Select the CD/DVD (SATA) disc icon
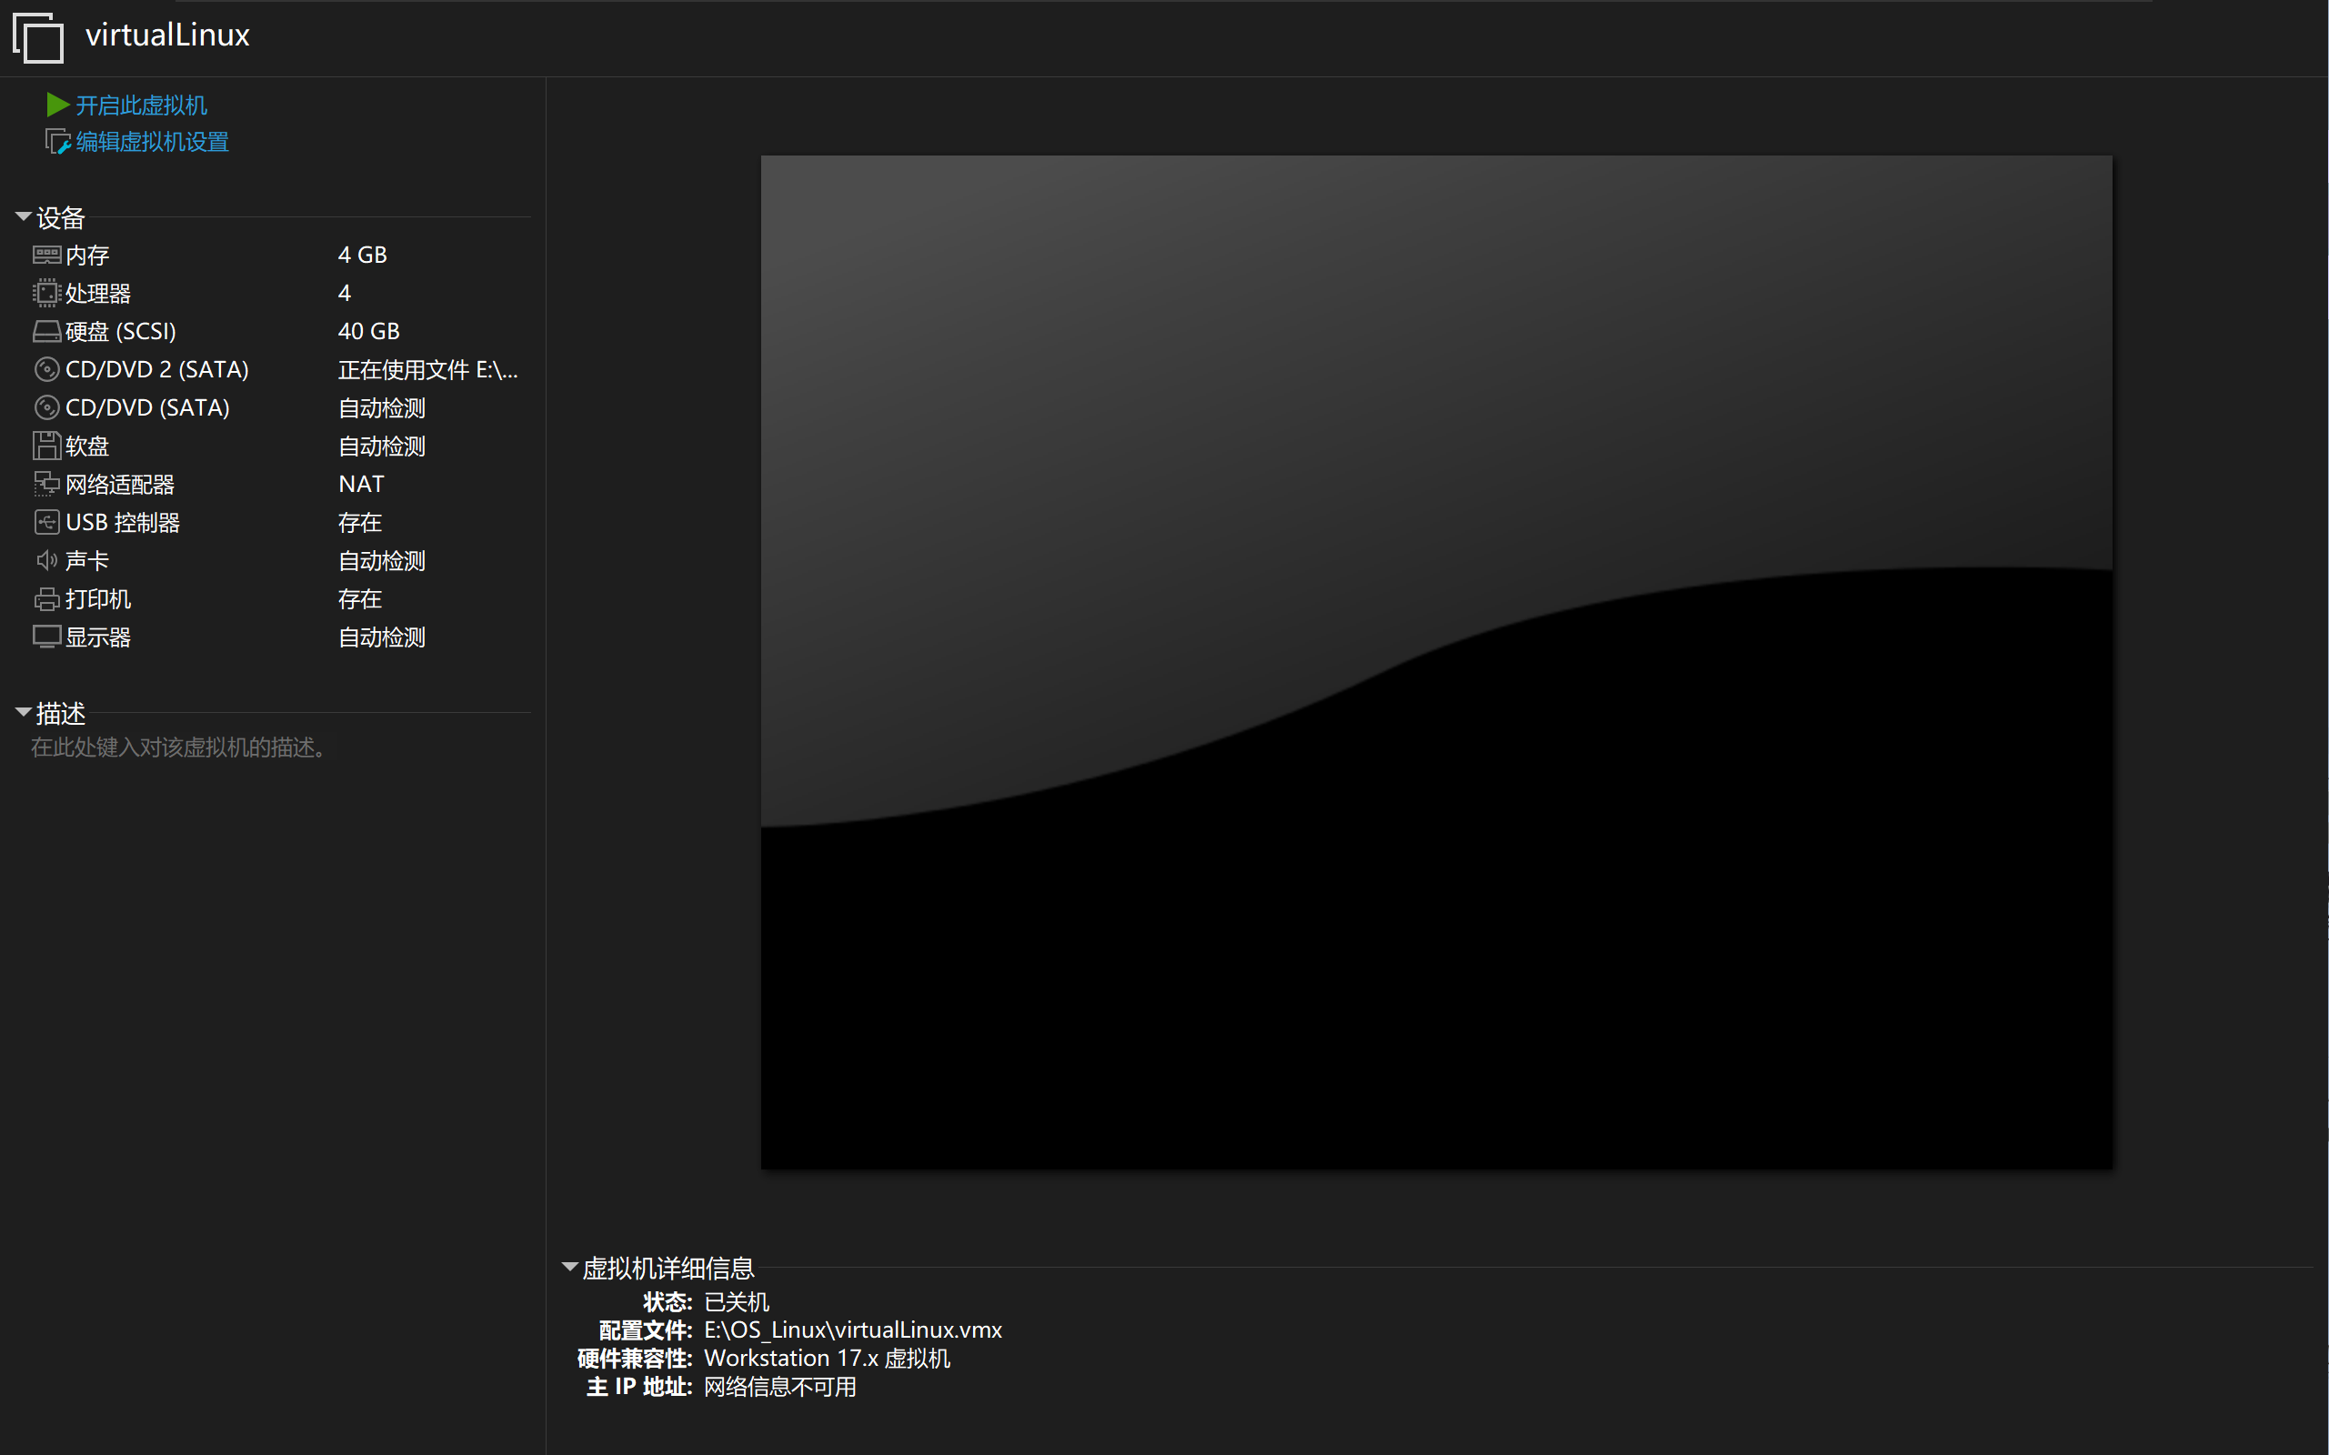 click(46, 408)
